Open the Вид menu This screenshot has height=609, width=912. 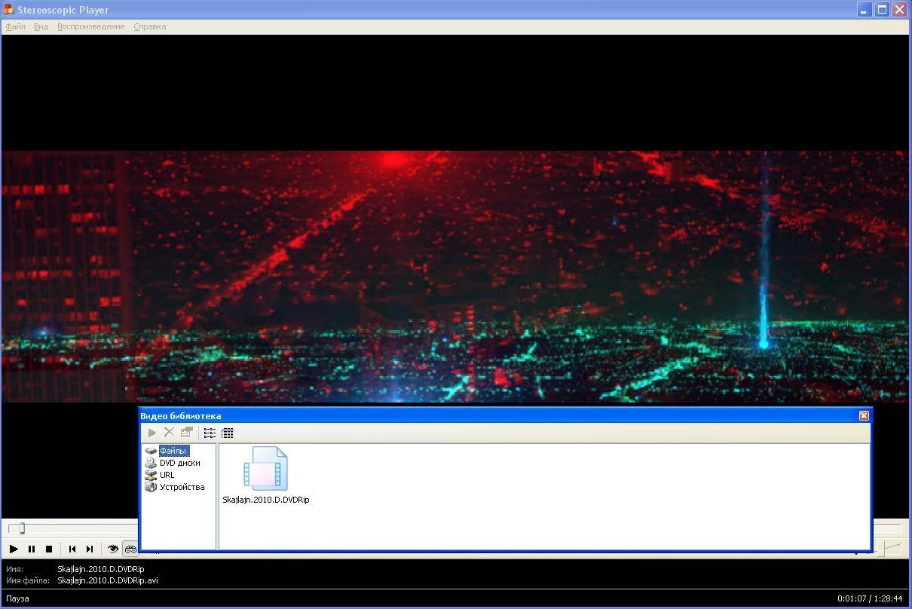click(41, 26)
